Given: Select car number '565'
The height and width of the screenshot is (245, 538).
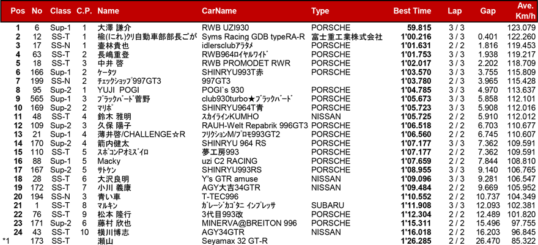Looking at the screenshot, I should pyautogui.click(x=37, y=100).
